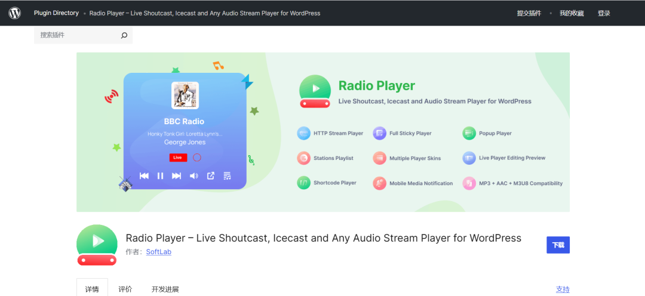Image resolution: width=645 pixels, height=296 pixels.
Task: Click the plugin title heading text
Action: (x=323, y=238)
